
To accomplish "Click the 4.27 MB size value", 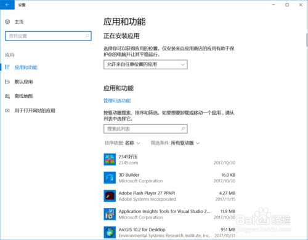I will (x=227, y=193).
